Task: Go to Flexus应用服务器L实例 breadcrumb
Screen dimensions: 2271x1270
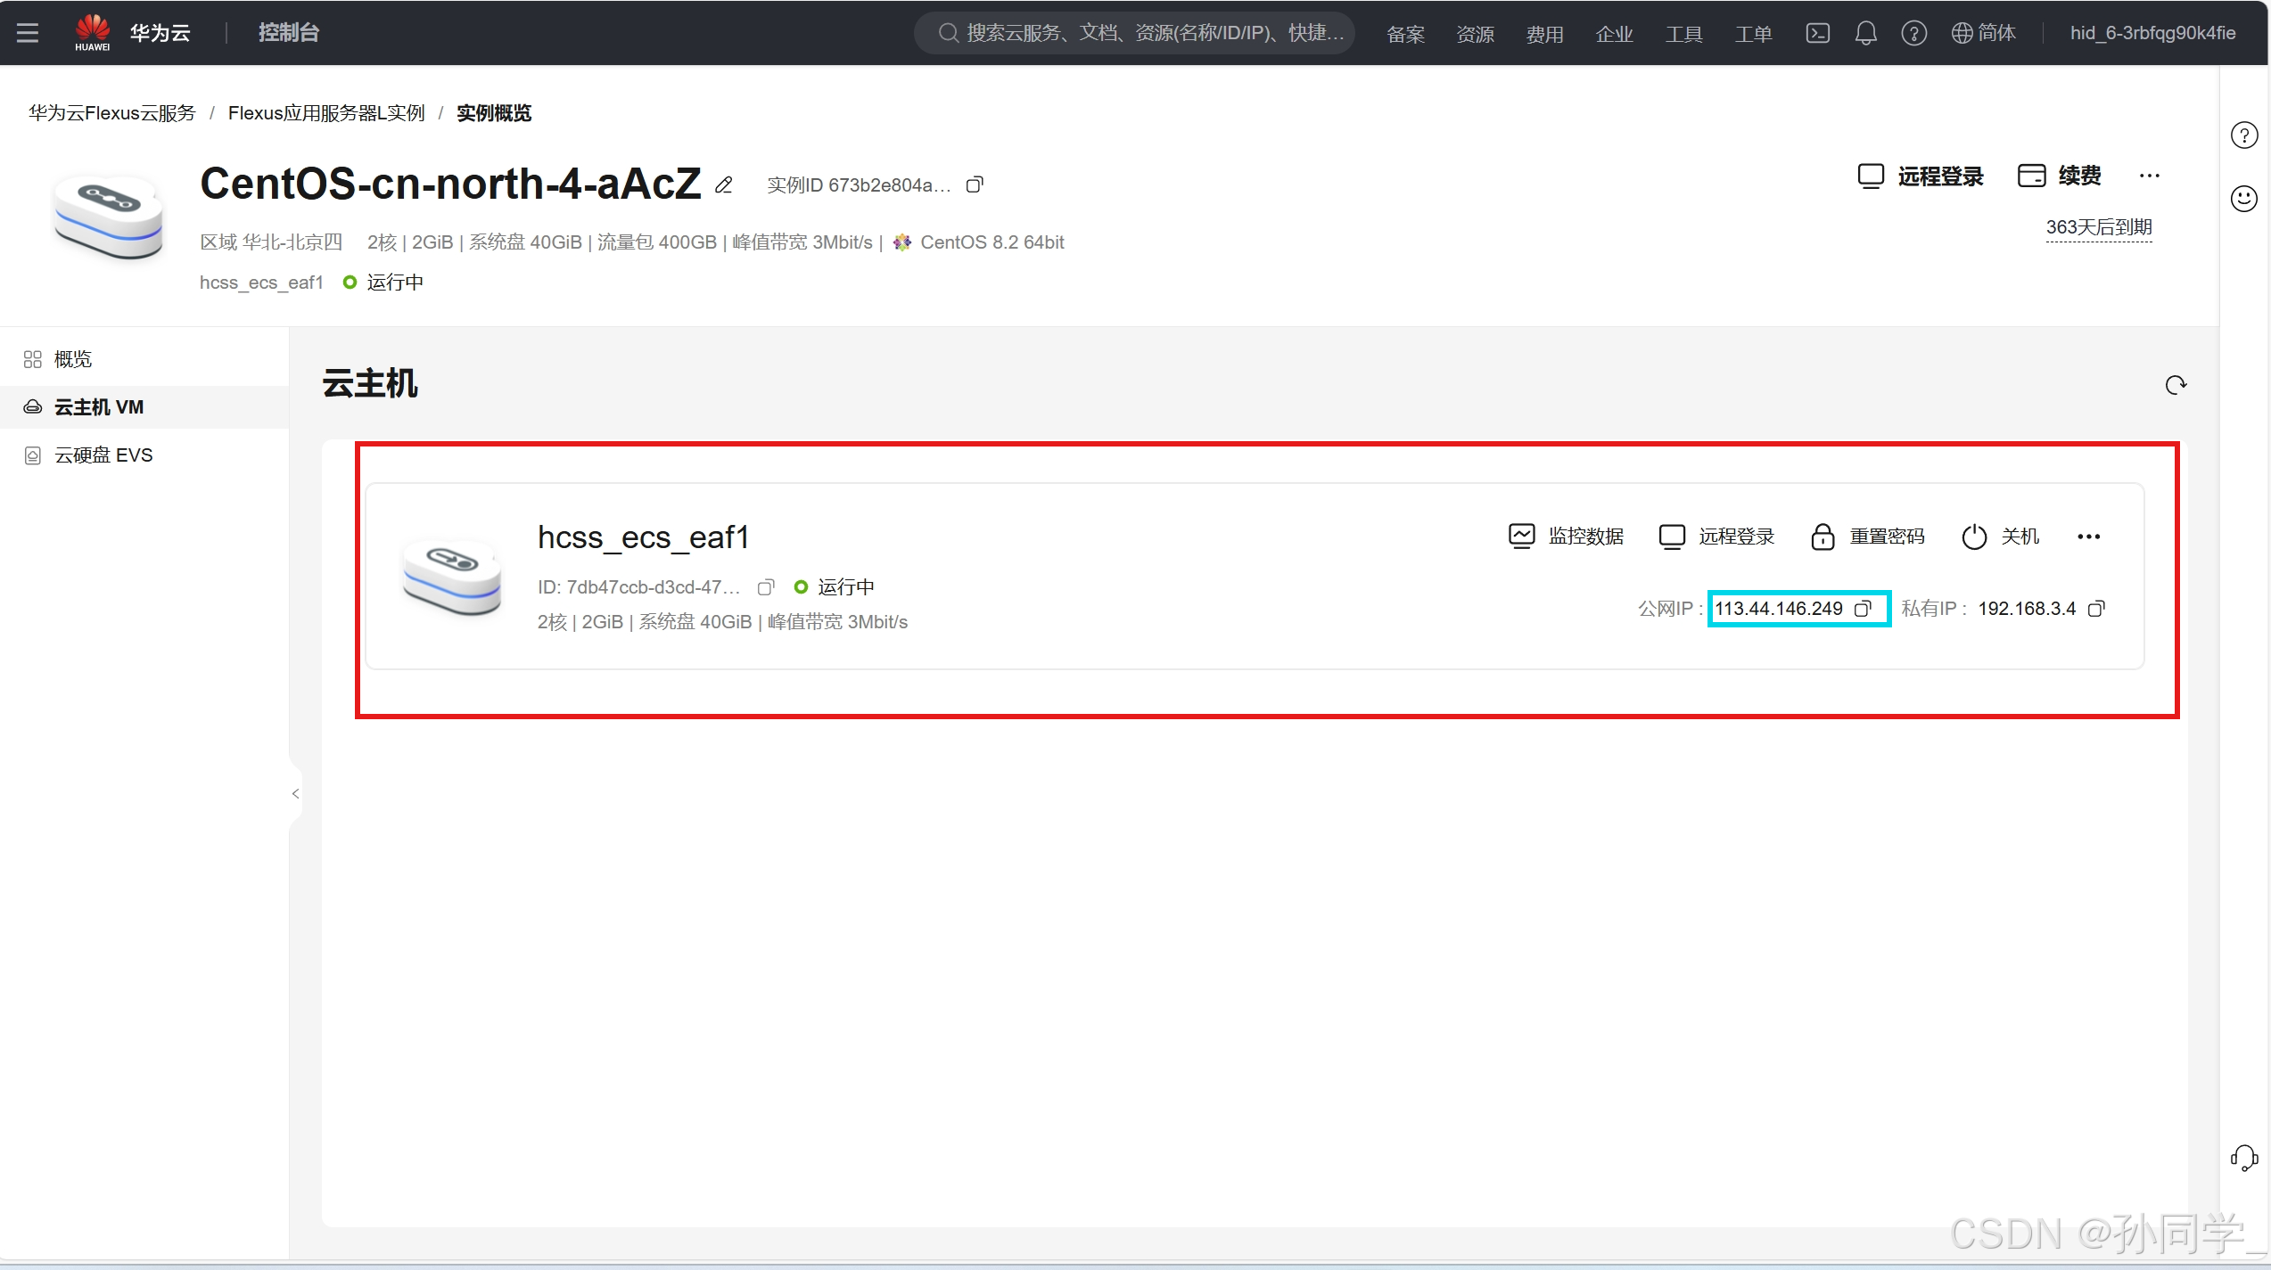Action: (x=326, y=113)
